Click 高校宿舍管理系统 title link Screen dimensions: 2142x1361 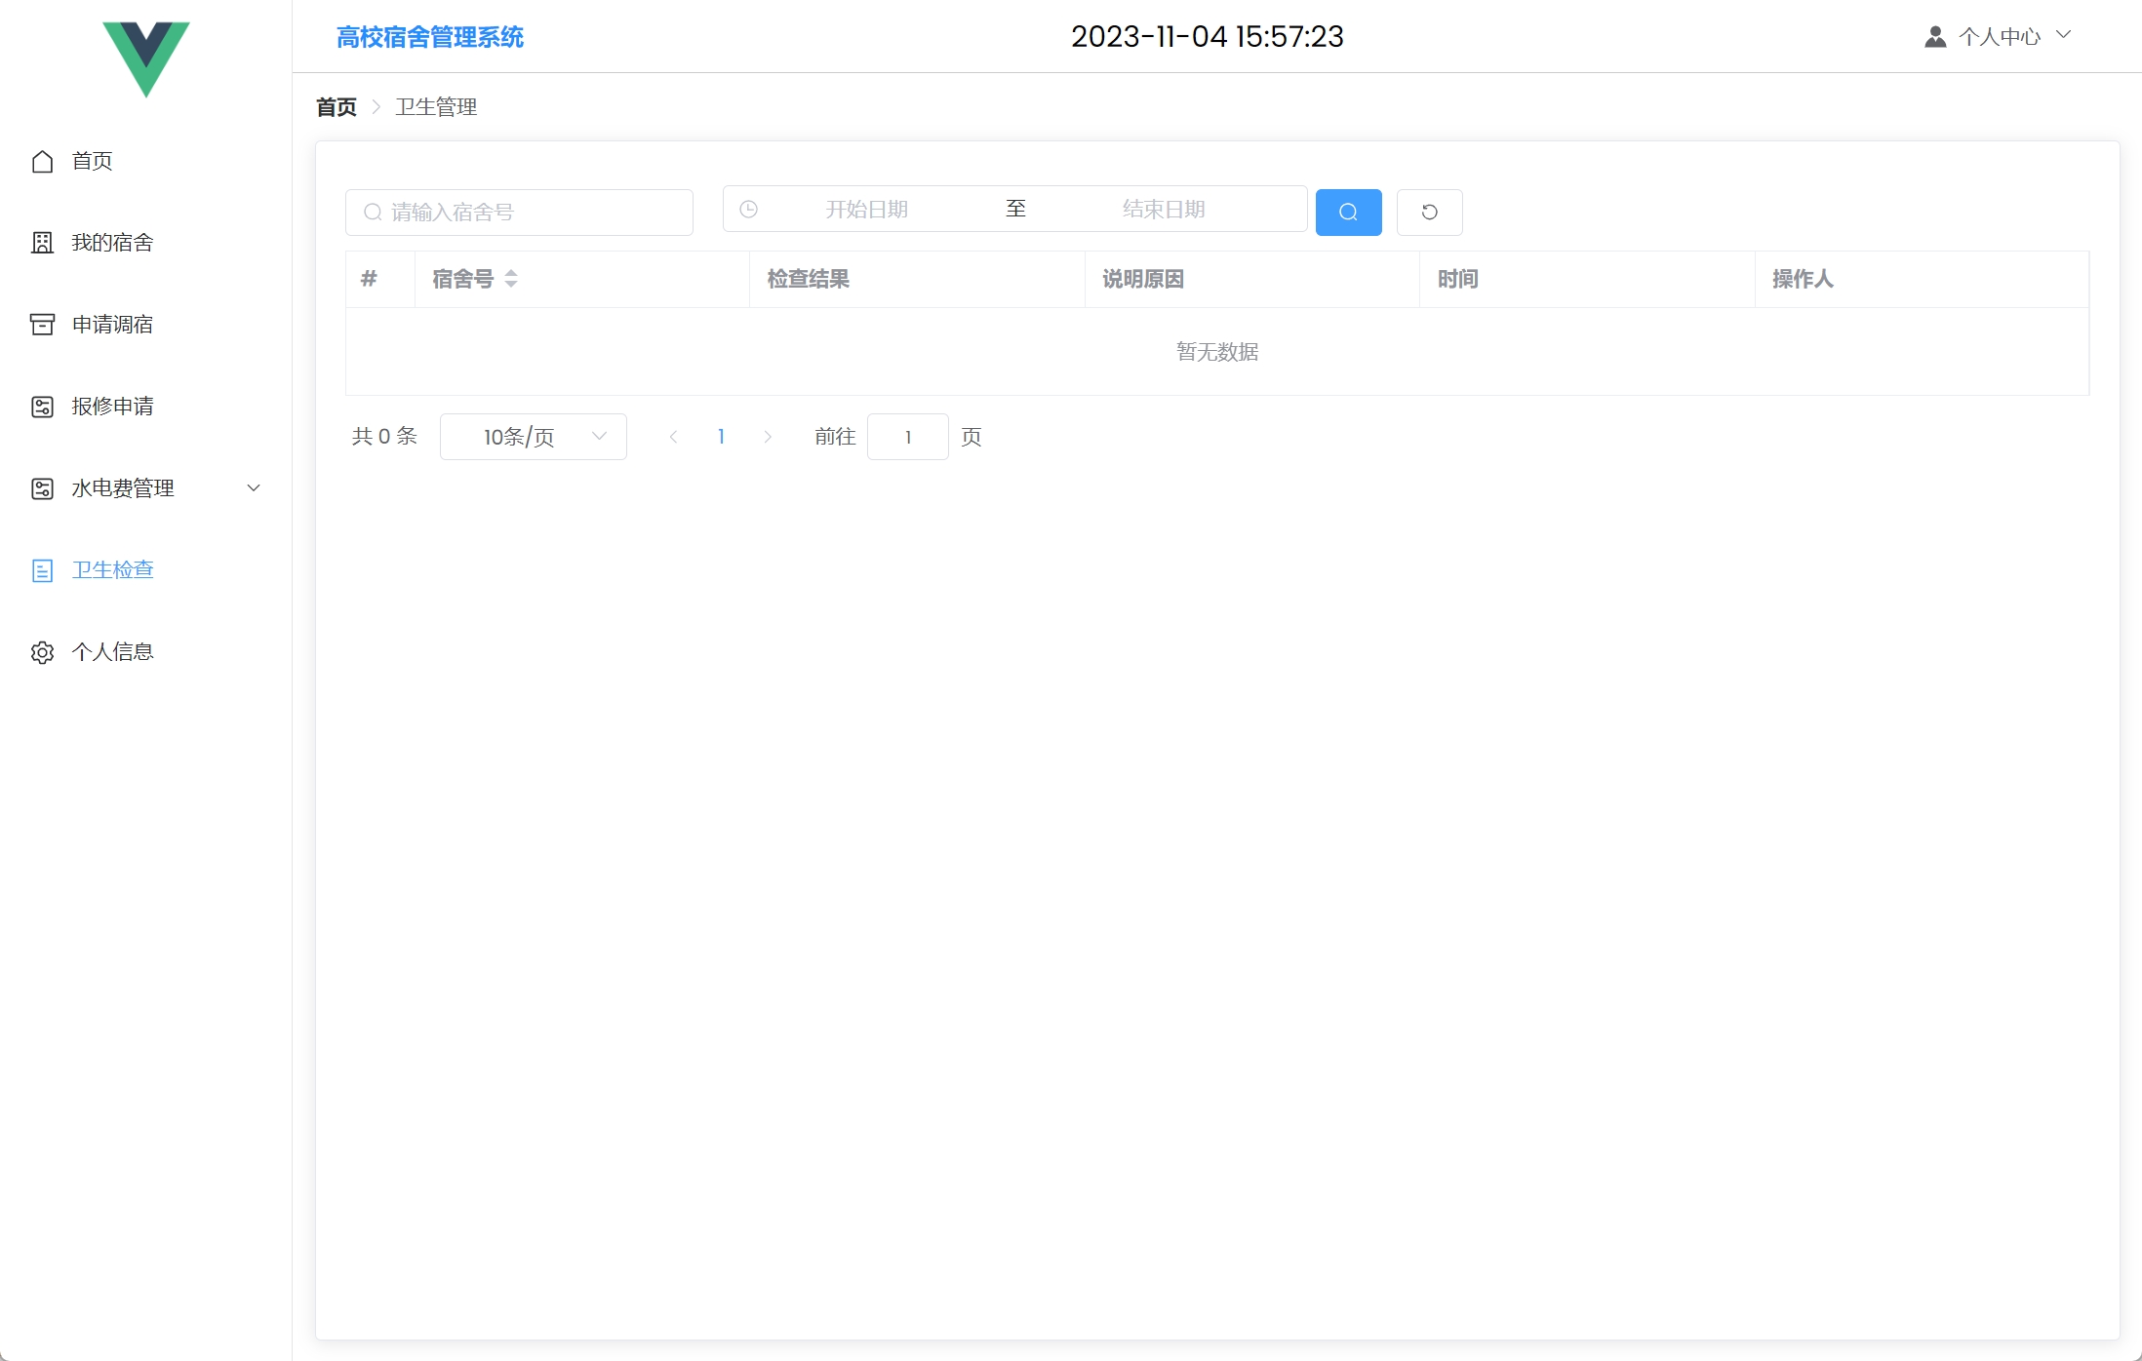point(429,37)
